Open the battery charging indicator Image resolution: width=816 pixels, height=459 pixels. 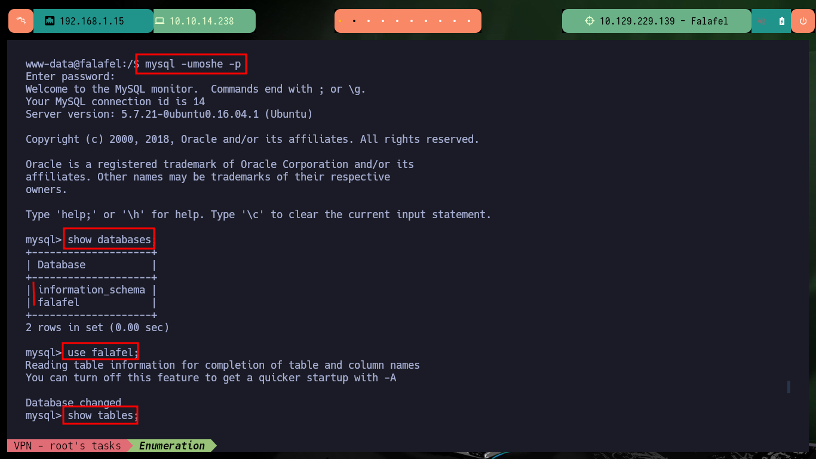782,21
